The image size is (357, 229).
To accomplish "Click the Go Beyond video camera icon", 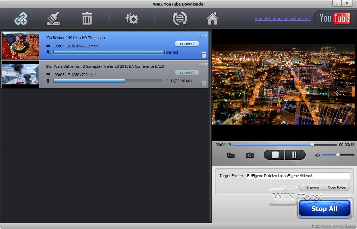I will coord(48,46).
